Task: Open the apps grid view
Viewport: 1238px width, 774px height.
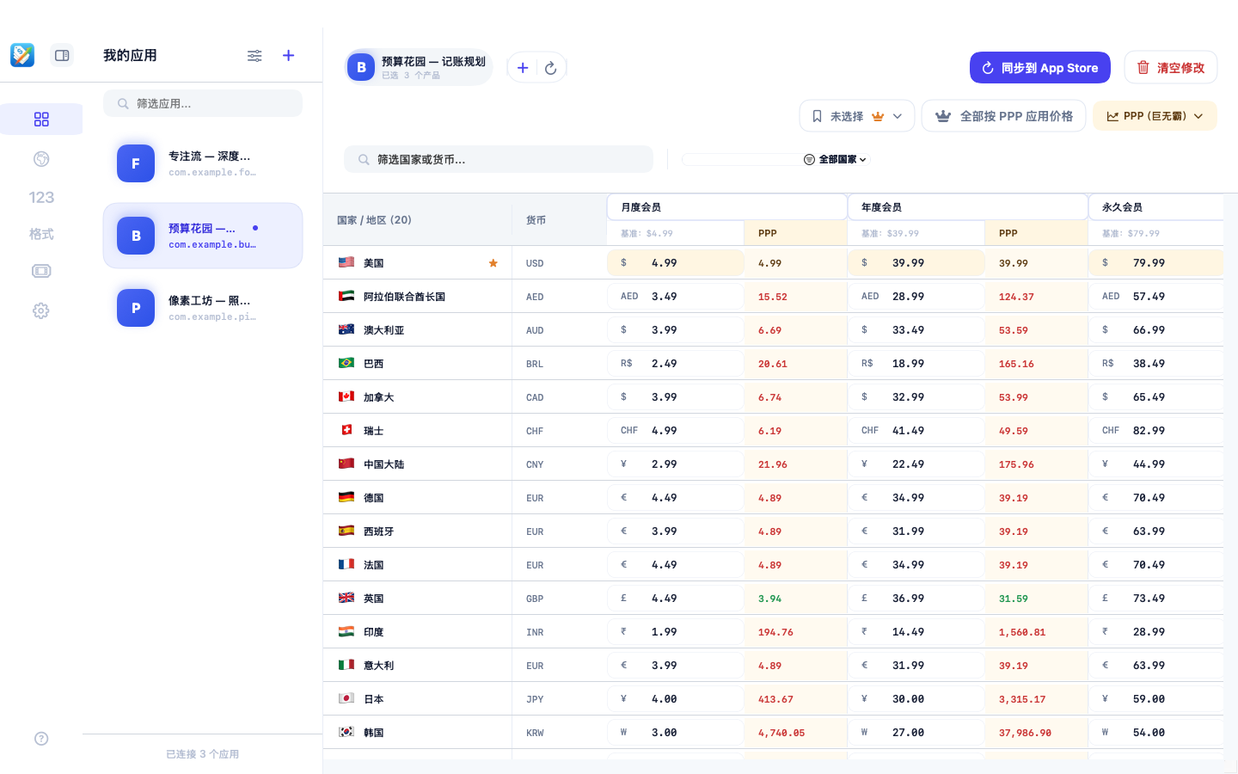Action: (41, 120)
